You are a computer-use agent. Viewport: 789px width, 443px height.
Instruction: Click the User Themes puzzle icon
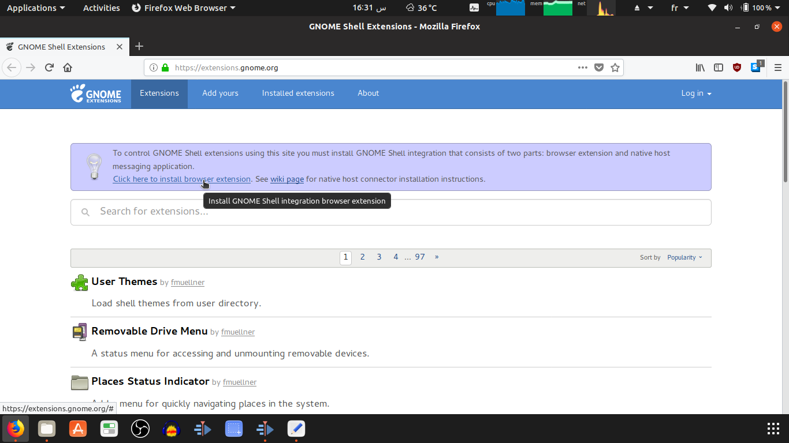[80, 283]
